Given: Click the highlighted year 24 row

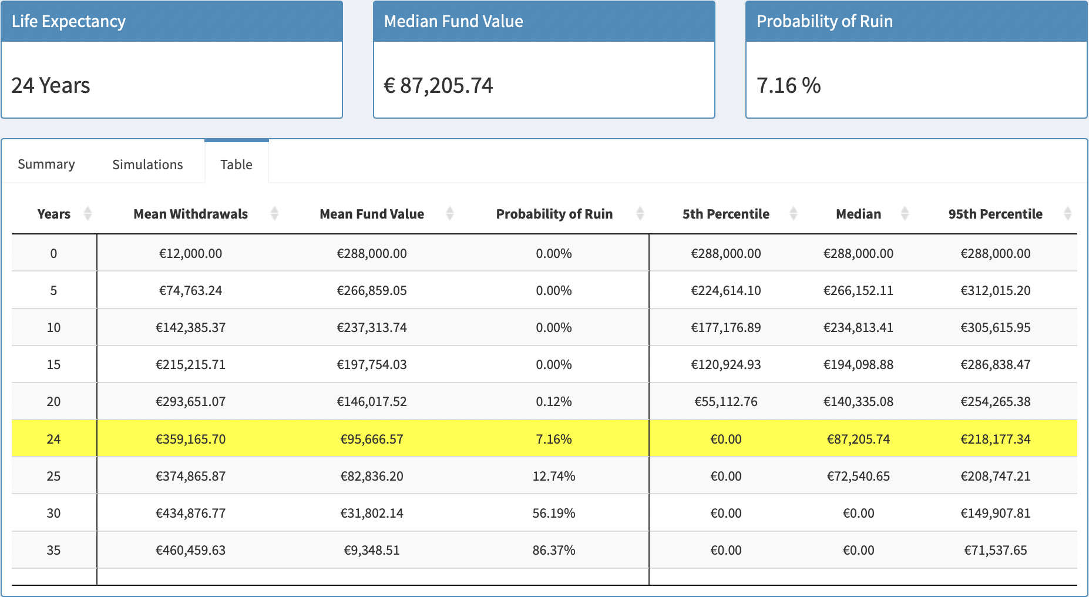Looking at the screenshot, I should click(53, 439).
